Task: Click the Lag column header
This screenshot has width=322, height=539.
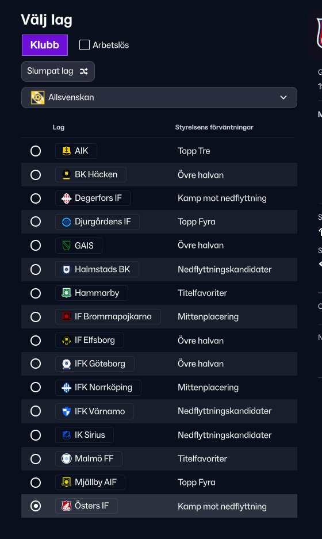Action: (59, 127)
